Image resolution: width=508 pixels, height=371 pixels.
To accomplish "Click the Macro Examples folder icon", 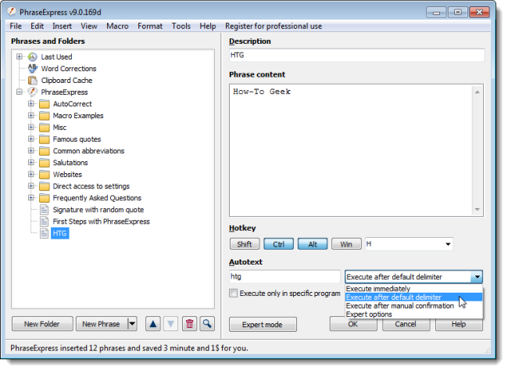I will pos(45,116).
